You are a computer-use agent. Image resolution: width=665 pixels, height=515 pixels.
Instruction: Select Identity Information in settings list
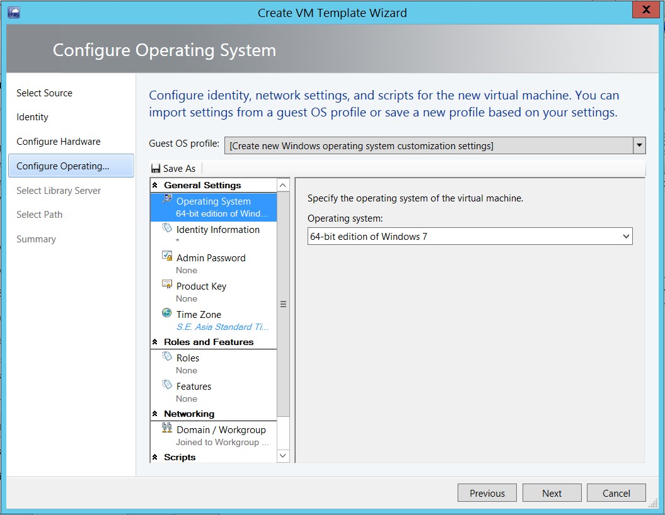point(214,235)
